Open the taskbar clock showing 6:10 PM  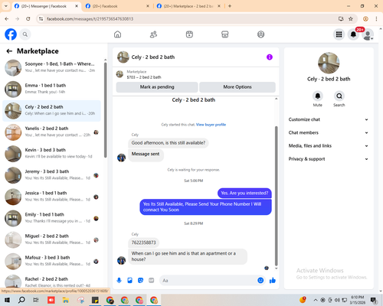tap(358, 300)
